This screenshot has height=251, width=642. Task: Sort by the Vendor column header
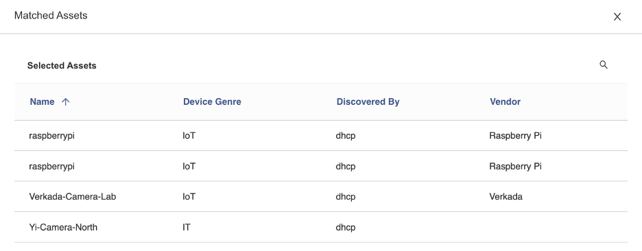point(505,102)
